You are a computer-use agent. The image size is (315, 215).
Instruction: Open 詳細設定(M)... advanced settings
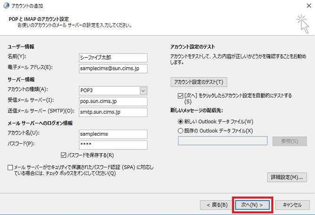(x=287, y=177)
